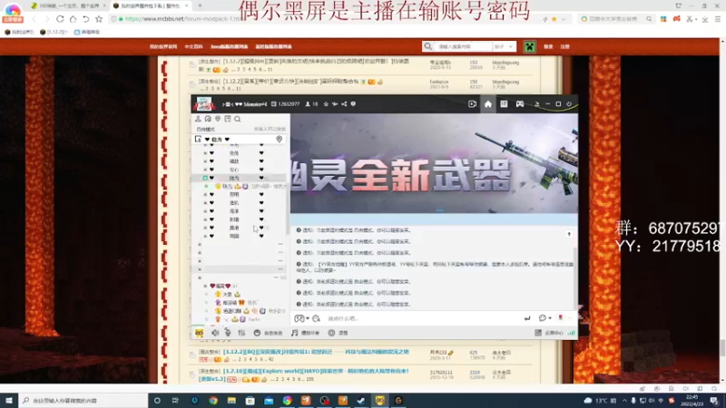Open the template panel icon in YY header
This screenshot has height=408, width=726.
[504, 104]
